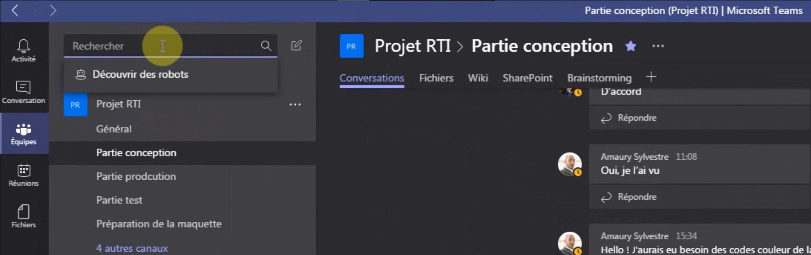
Task: Click the Partie conception header title
Action: (x=542, y=46)
